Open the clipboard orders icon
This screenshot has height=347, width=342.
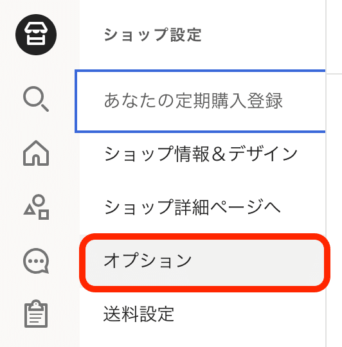pyautogui.click(x=36, y=314)
